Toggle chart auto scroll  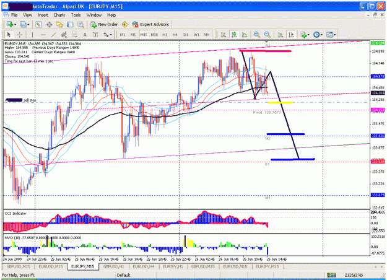pos(280,35)
